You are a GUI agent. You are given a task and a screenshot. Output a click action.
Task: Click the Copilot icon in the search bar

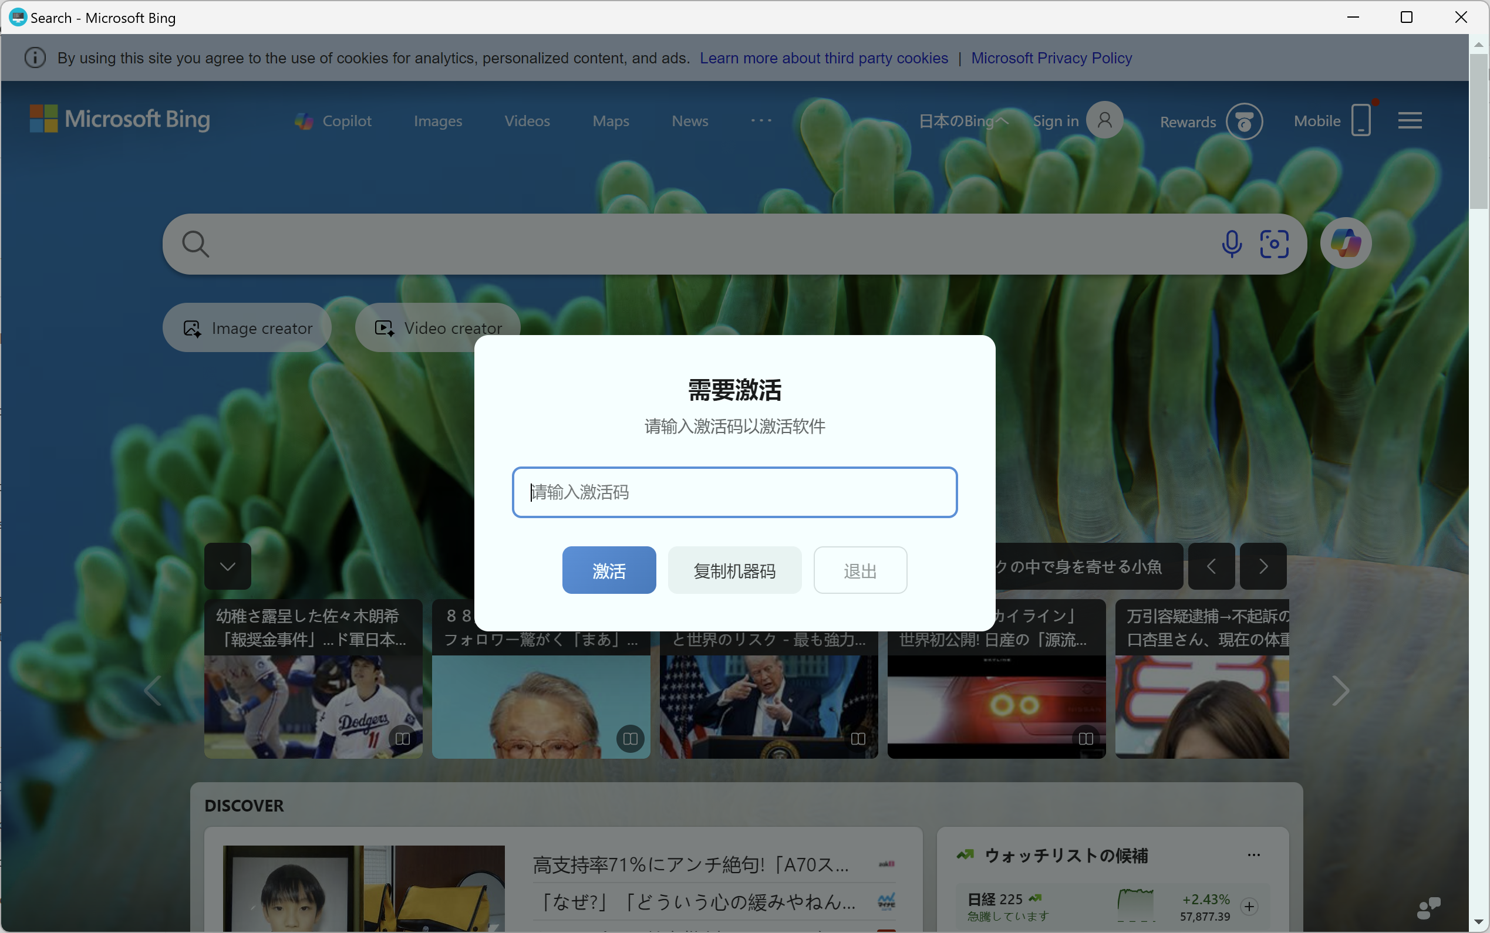(1346, 242)
